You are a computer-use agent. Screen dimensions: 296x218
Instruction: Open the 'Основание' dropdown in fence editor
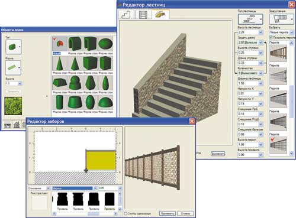(48, 188)
